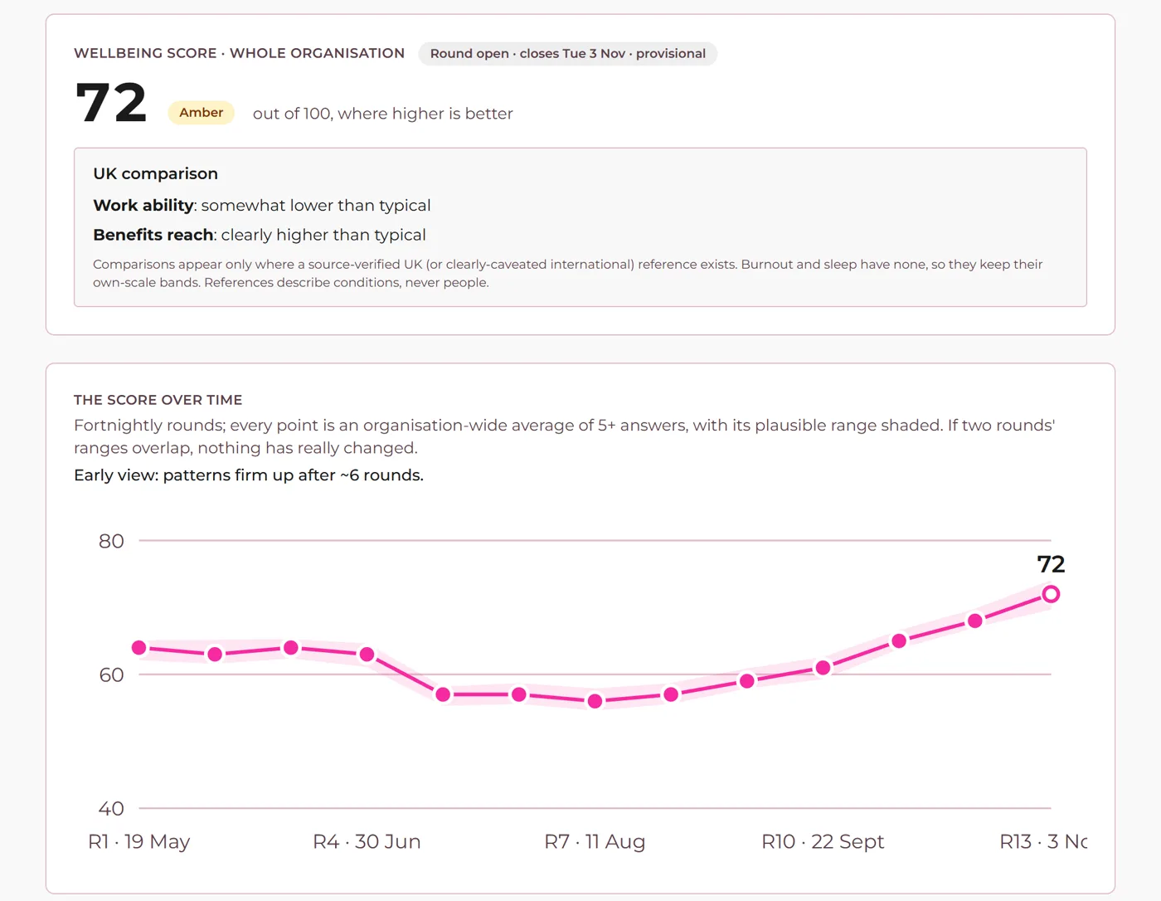The image size is (1161, 901).
Task: Click 'out of 100, where higher is better'
Action: [383, 114]
